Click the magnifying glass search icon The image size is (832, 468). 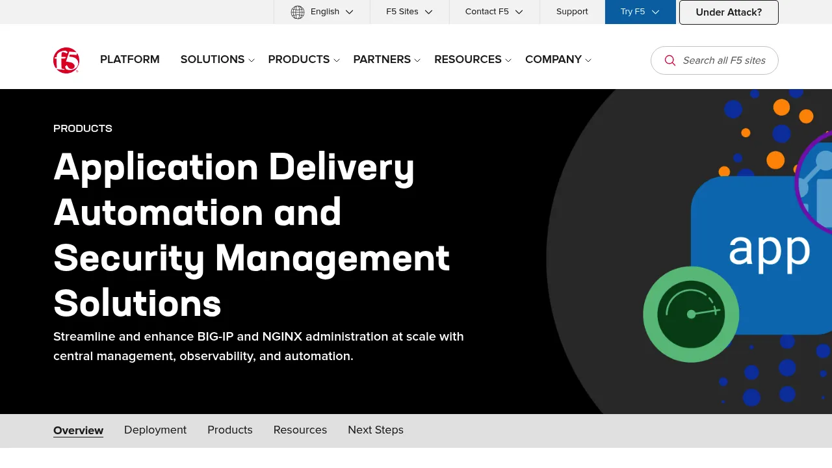(x=670, y=60)
